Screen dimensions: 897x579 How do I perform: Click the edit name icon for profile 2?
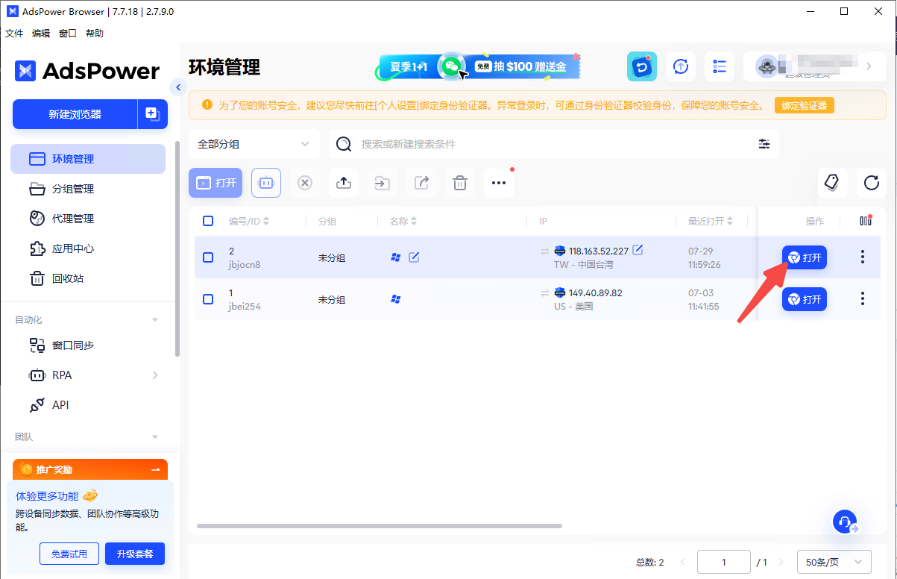point(415,257)
